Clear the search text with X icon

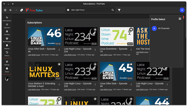click(68, 10)
